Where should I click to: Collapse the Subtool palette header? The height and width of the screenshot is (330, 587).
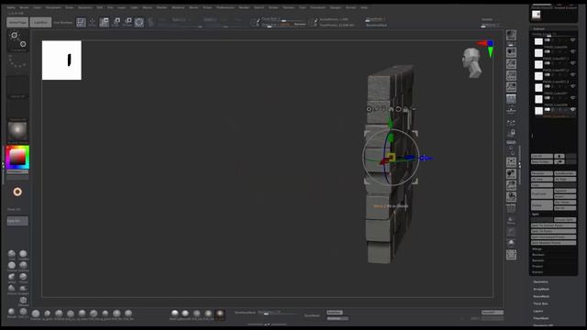538,28
